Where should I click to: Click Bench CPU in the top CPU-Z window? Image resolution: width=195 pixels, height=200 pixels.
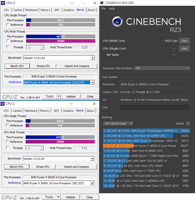(17, 66)
